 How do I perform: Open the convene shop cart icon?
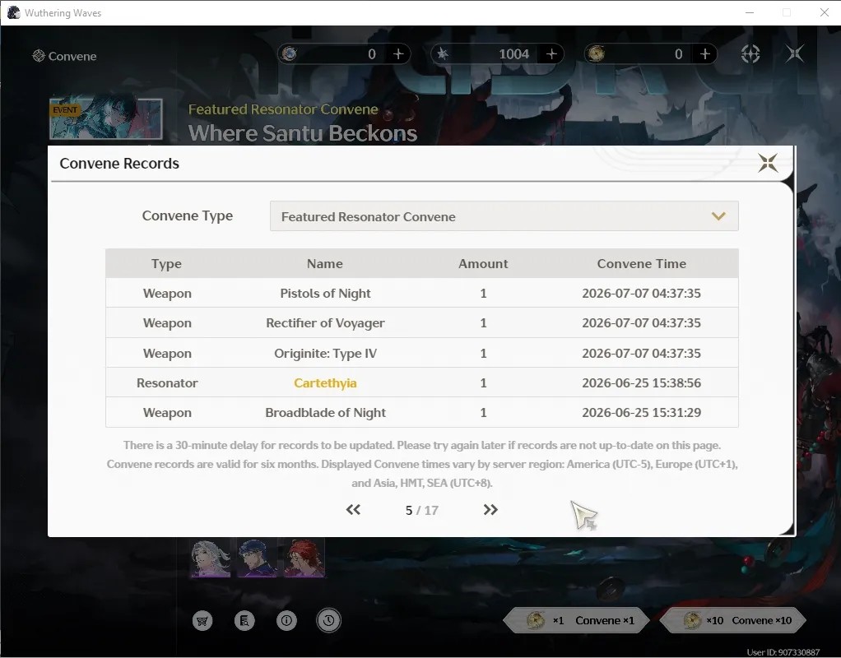pos(202,620)
